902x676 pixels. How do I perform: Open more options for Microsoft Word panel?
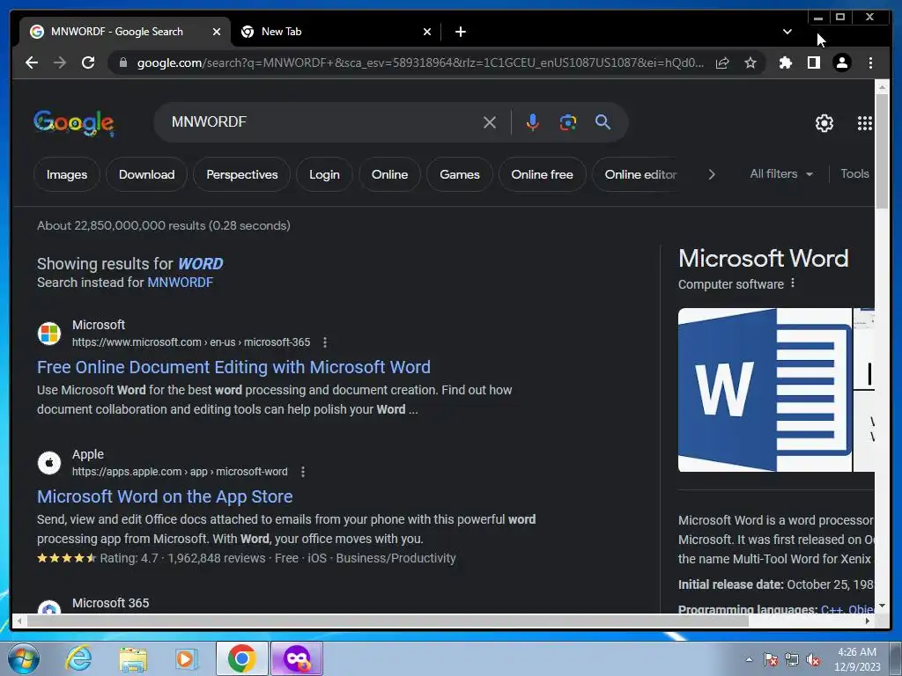pos(793,283)
